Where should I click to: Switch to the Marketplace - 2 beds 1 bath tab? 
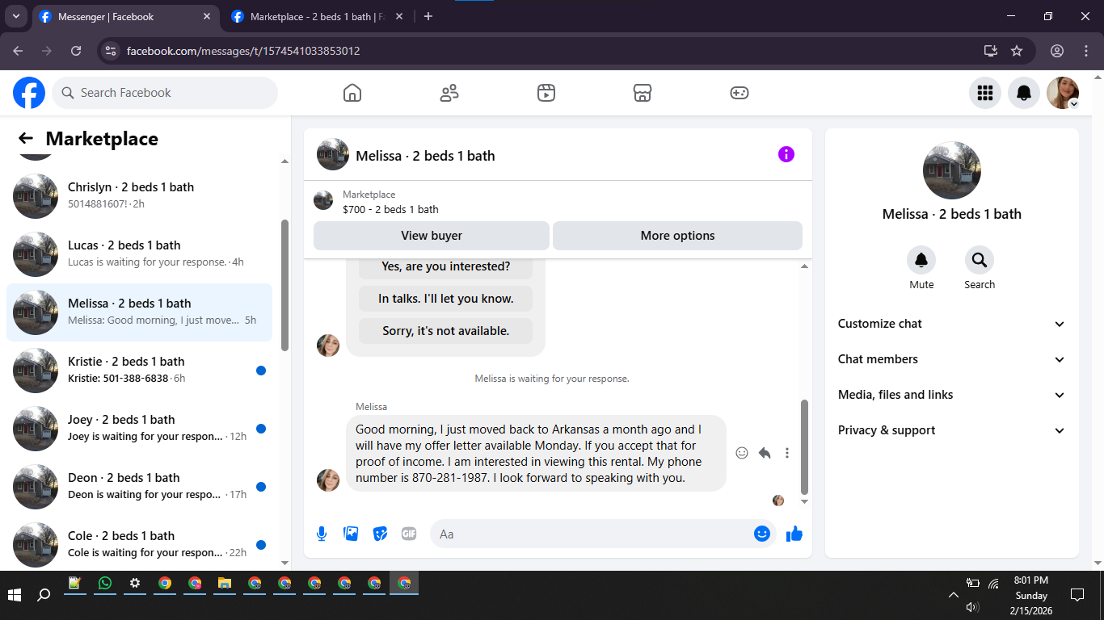pyautogui.click(x=318, y=16)
